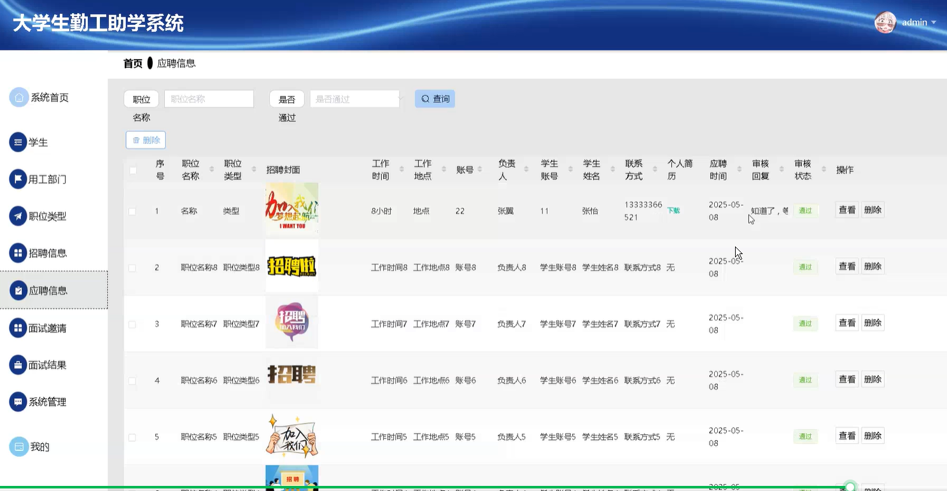
Task: Click the purple 招聘 cover thumbnail in row 3
Action: (291, 322)
